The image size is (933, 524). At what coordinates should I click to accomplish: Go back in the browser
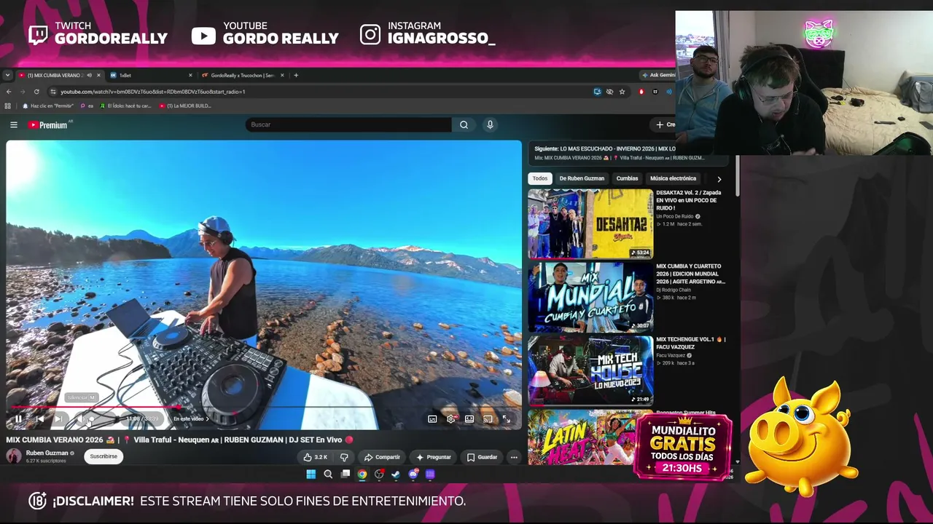[x=9, y=92]
